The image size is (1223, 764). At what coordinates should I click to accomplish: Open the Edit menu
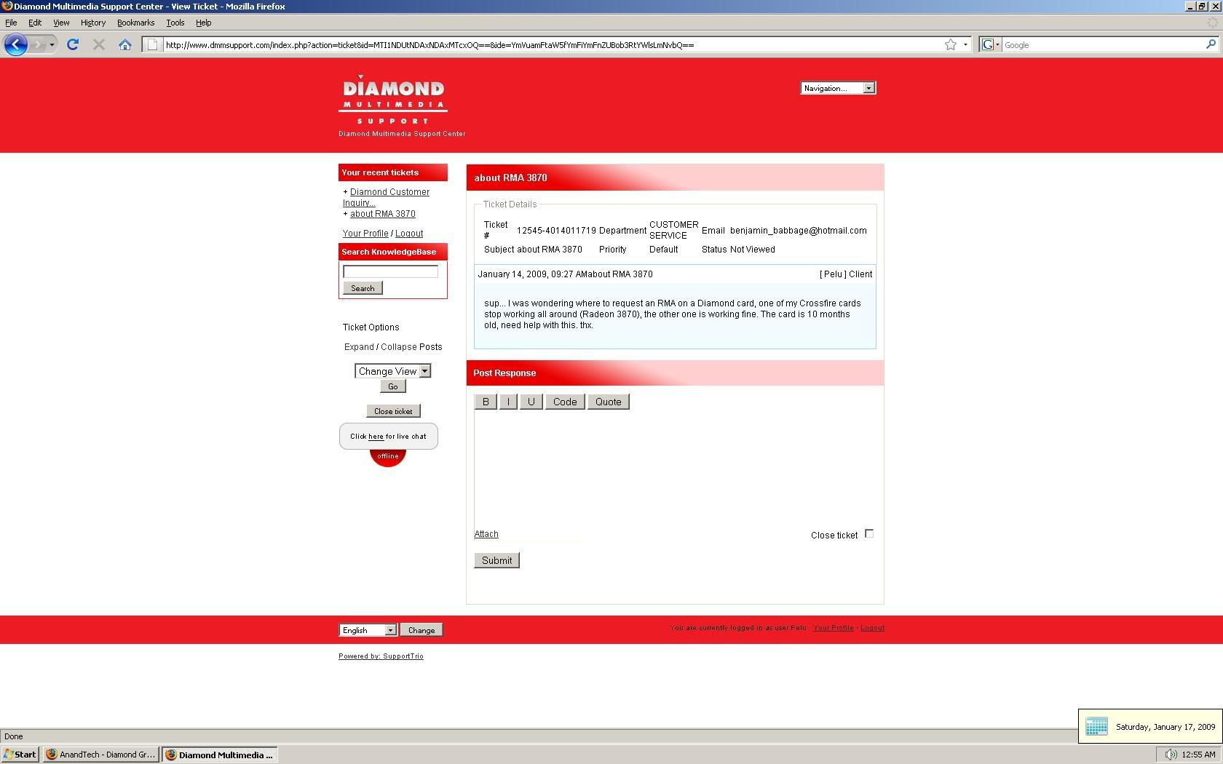point(35,23)
